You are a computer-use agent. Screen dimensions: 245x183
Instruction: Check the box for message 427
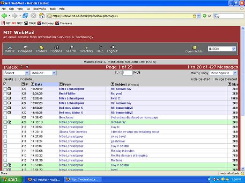click(x=5, y=89)
